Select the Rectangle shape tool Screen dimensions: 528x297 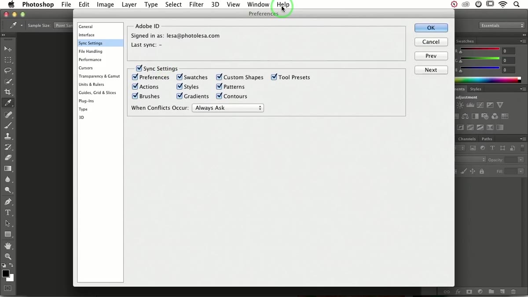point(8,234)
